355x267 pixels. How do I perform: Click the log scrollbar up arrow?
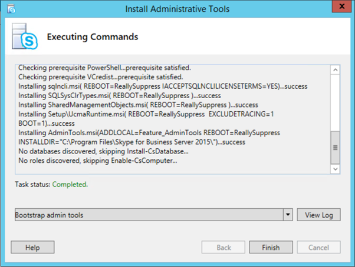pos(336,69)
